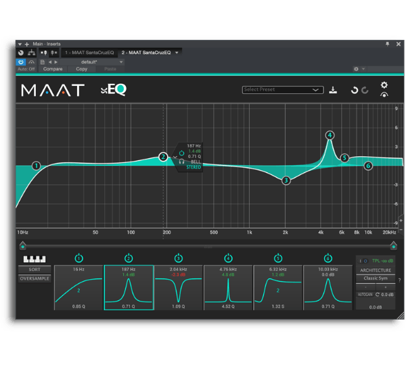Expand the plugin list arrow after SantaCruzEQ
Viewport: 406px width, 367px height.
177,53
